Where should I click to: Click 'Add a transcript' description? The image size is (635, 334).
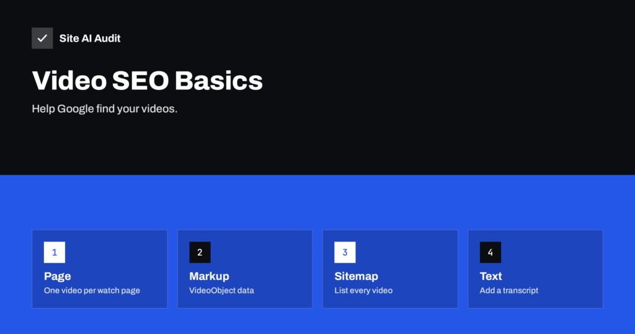(508, 290)
